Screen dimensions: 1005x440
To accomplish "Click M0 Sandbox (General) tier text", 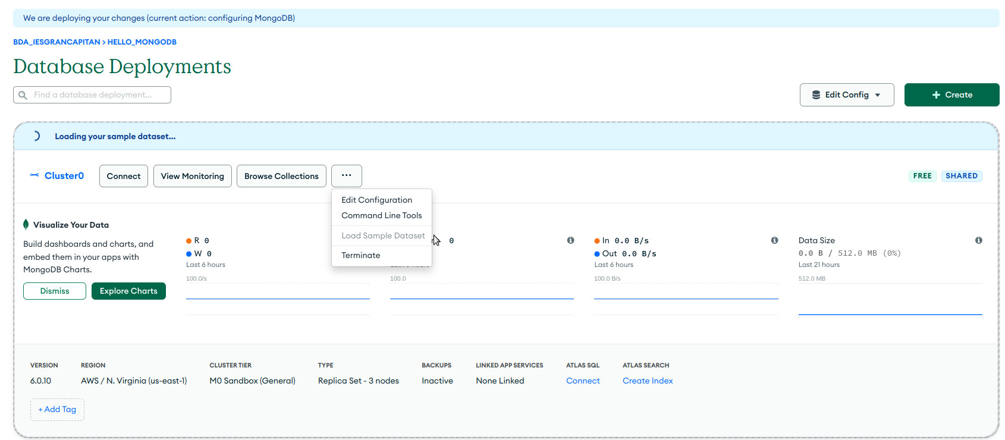I will point(252,381).
